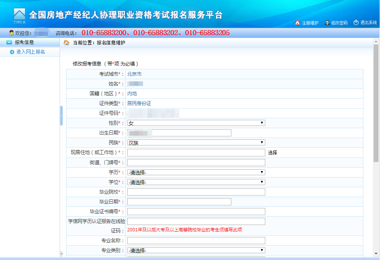Open the 性别 dropdown

pyautogui.click(x=196, y=123)
